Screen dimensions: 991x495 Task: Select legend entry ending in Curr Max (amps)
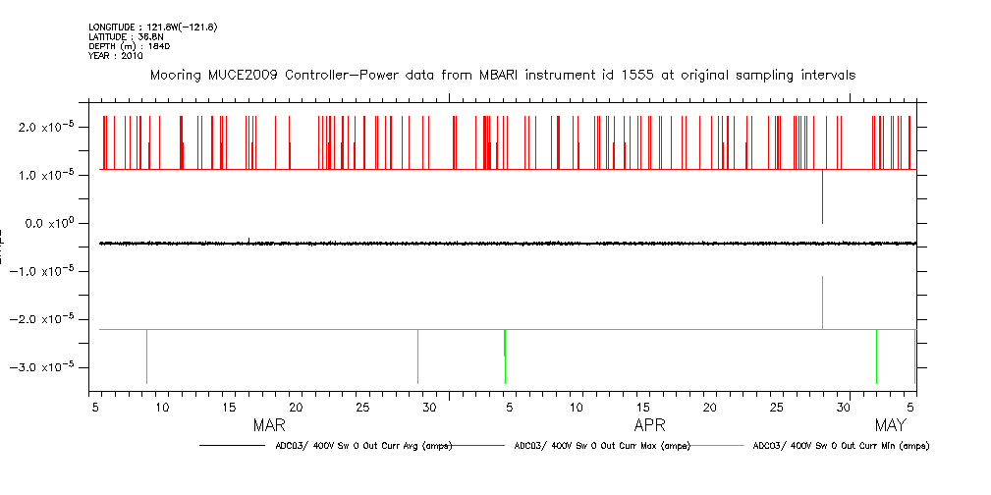602,446
